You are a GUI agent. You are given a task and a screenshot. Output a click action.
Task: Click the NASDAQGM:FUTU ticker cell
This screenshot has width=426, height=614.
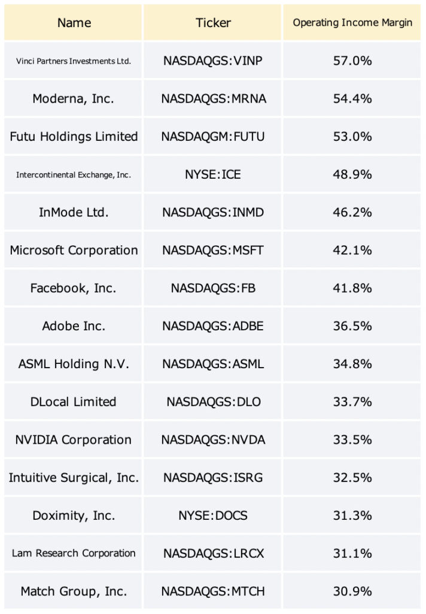(212, 136)
